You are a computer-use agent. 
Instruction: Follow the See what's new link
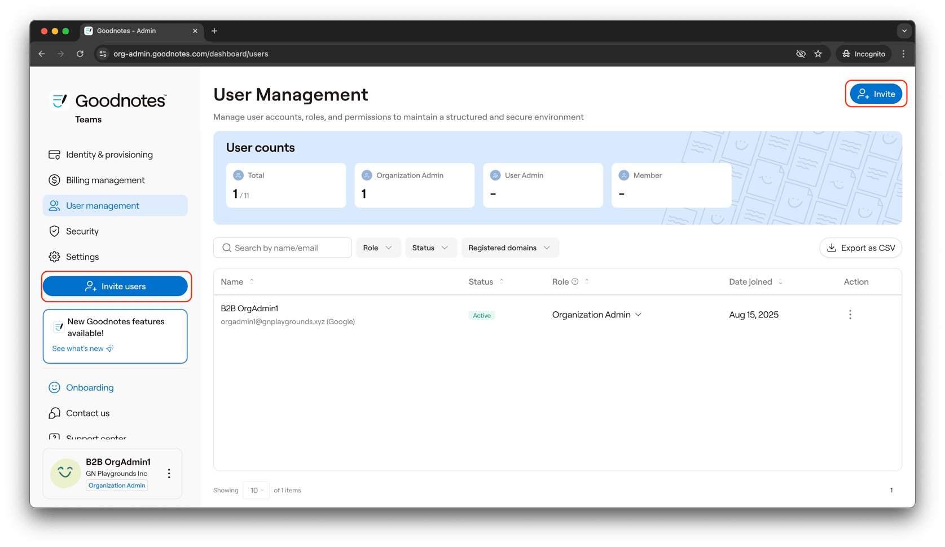[83, 349]
